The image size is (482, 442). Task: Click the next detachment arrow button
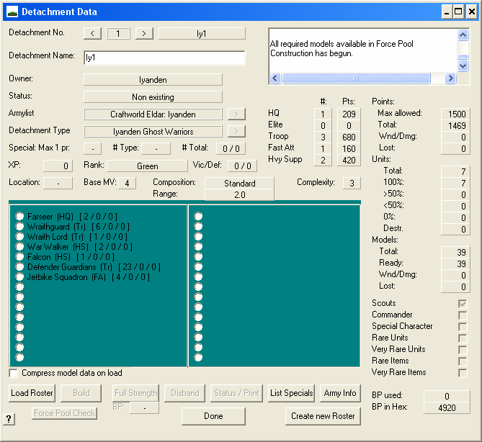(x=144, y=34)
